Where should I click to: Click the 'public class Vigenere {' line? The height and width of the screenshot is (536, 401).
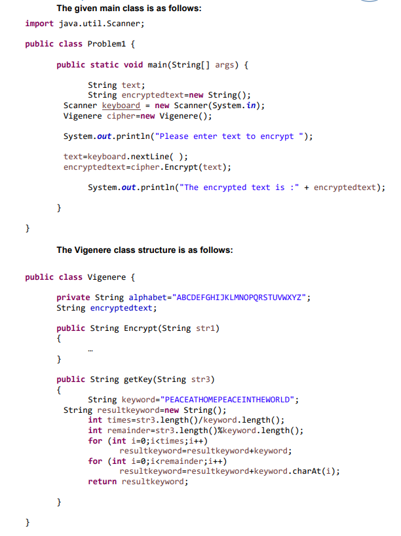point(80,277)
